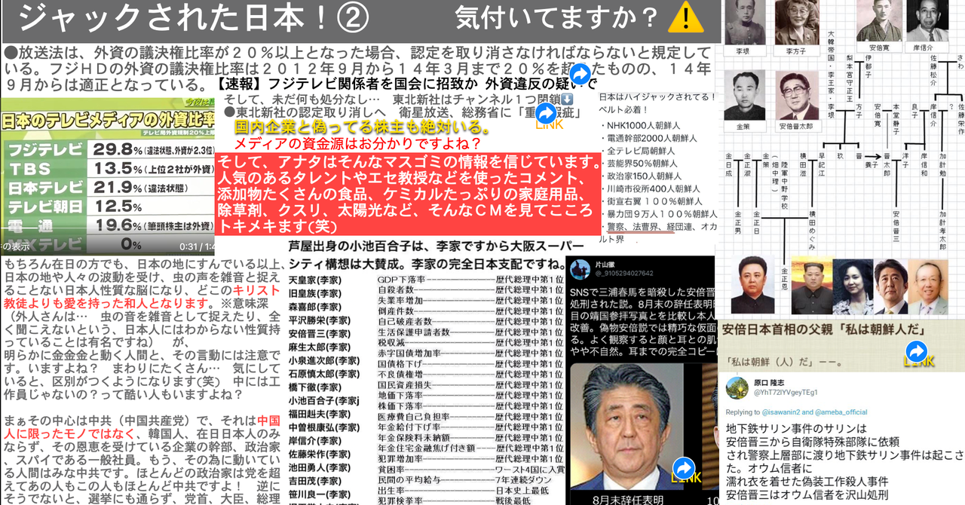This screenshot has width=965, height=505.
Task: Open the blue LINK arrow beside 私は朝鮮人だ headline
Action: coord(916,352)
